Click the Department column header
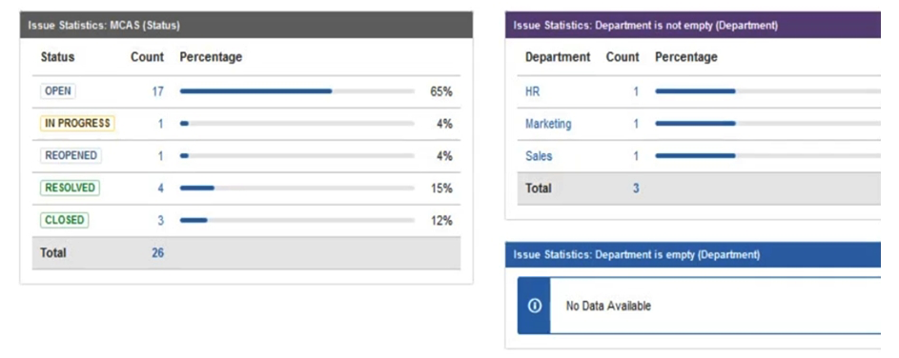899x358 pixels. (558, 57)
